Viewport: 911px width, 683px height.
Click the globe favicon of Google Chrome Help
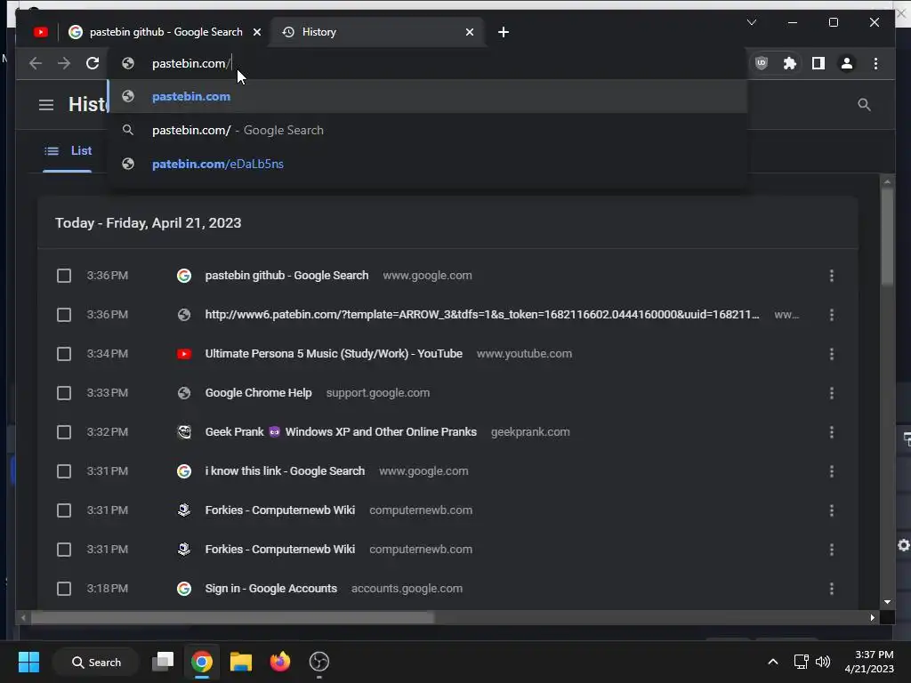[184, 393]
